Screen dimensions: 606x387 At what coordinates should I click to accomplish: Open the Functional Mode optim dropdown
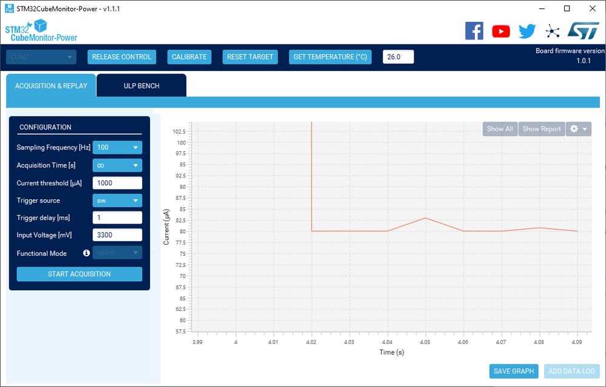pyautogui.click(x=117, y=253)
